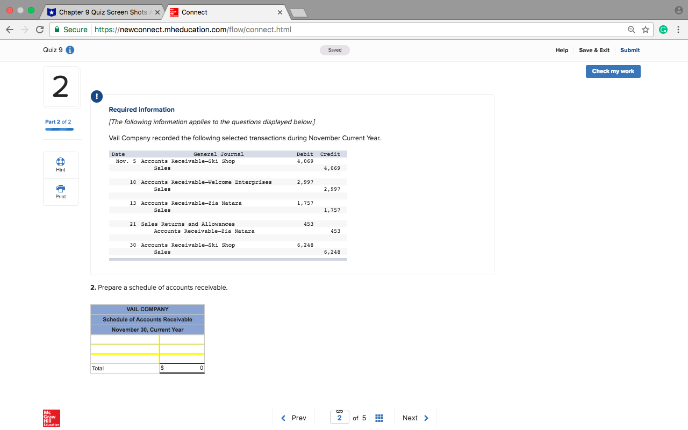688x430 pixels.
Task: Select first amount cell in schedule
Action: pos(182,339)
